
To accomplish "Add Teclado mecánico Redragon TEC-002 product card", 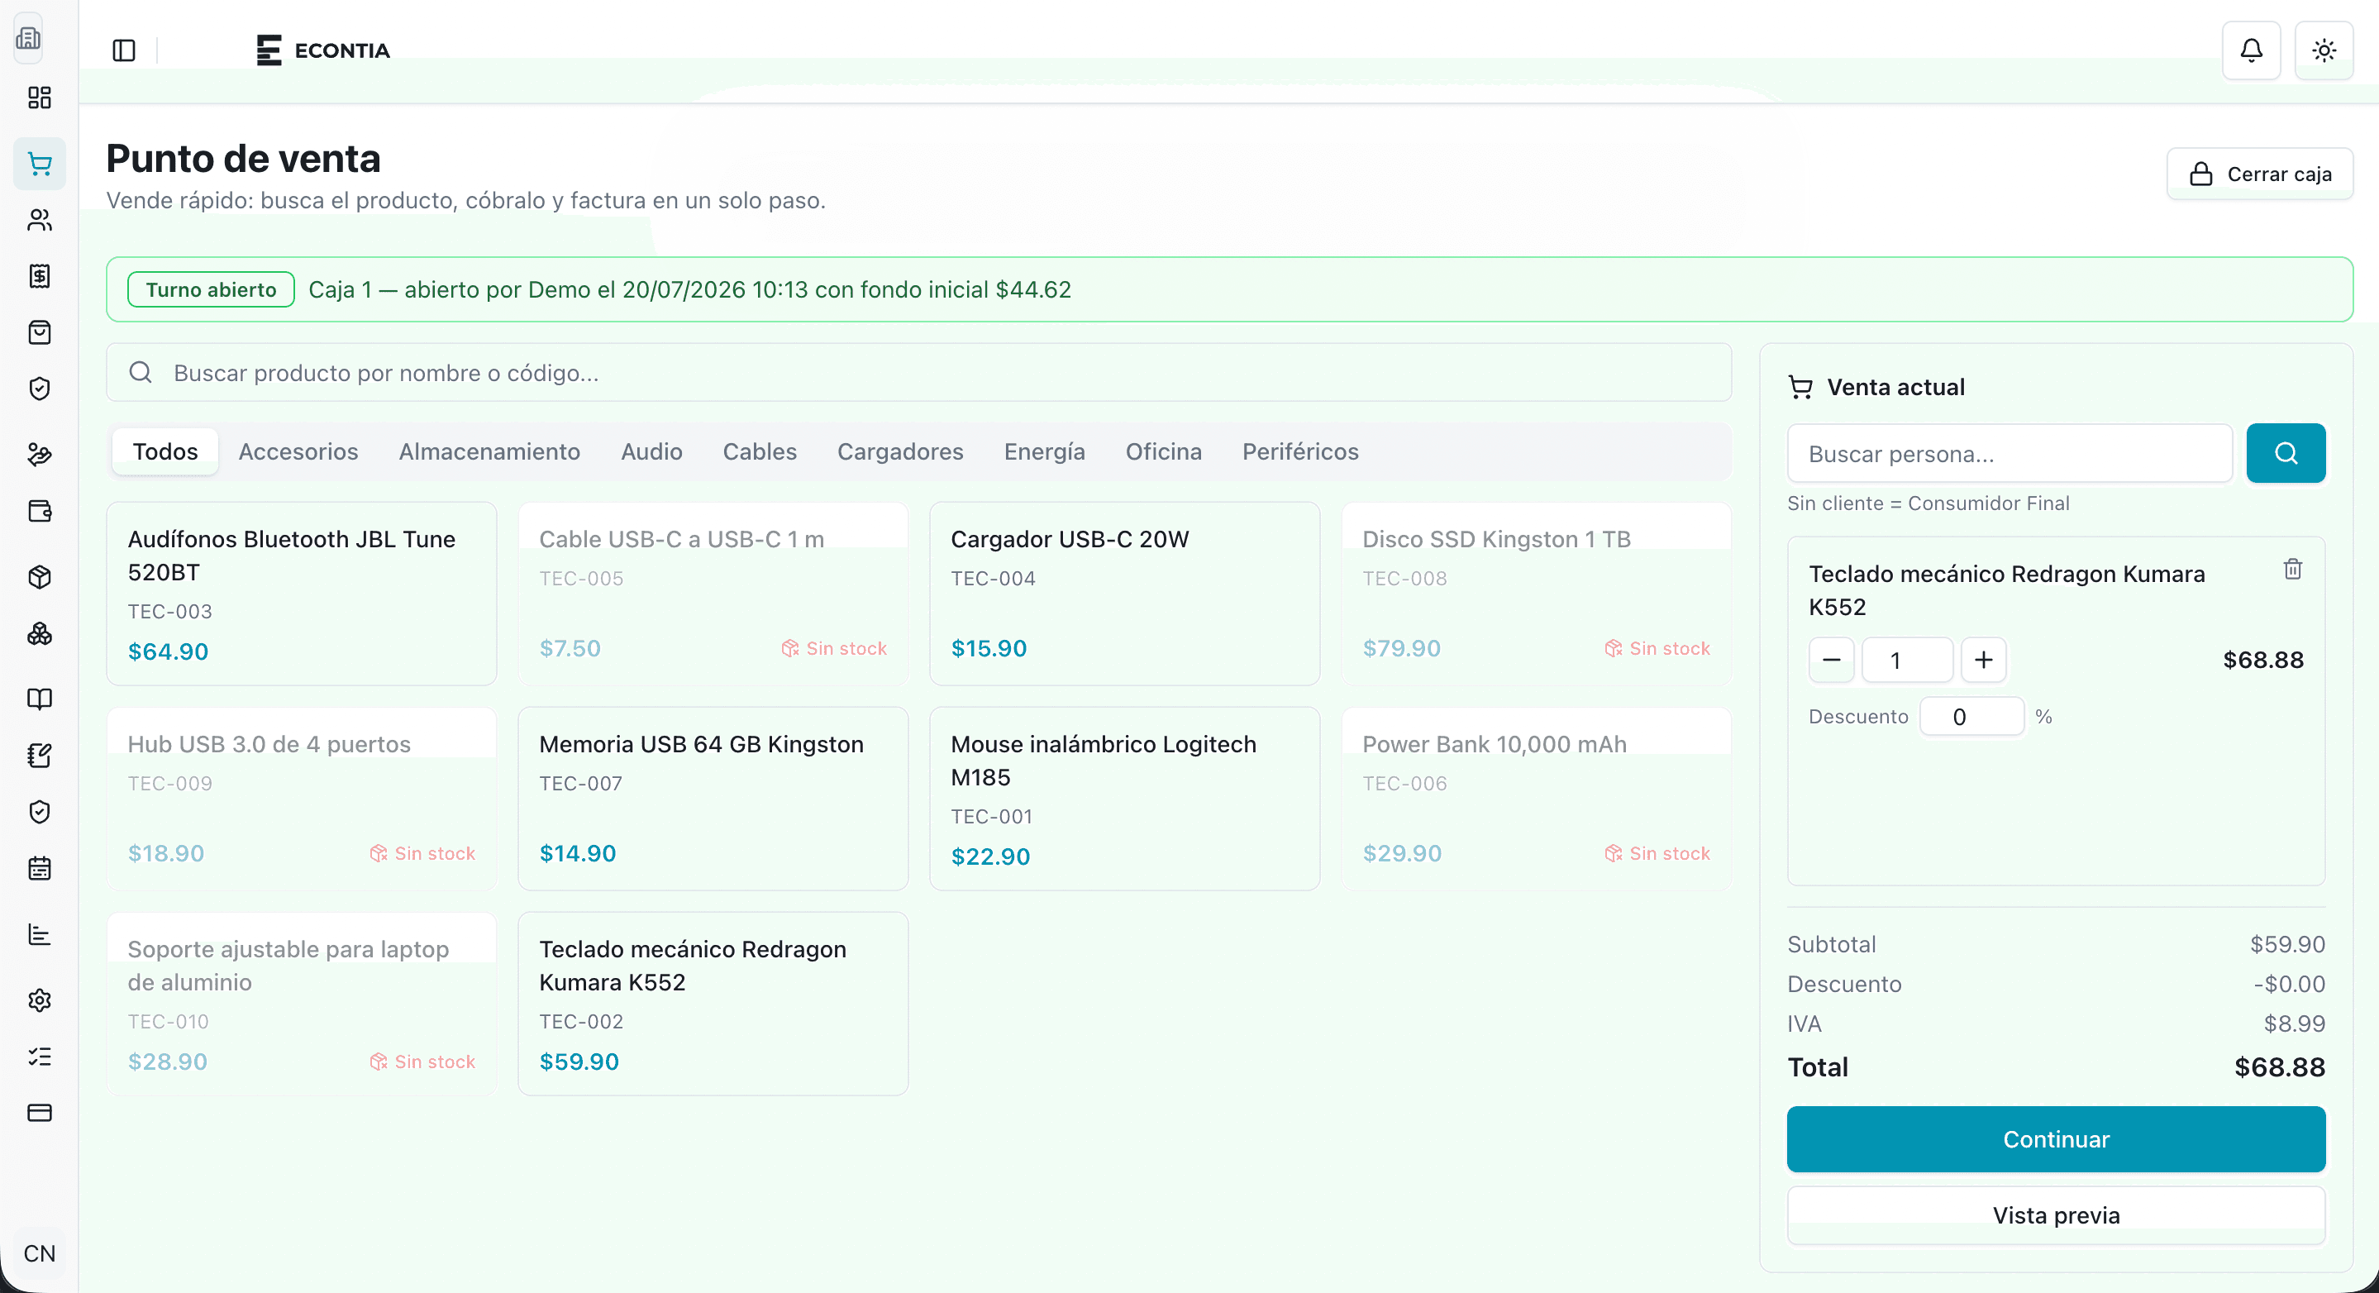I will [713, 1004].
